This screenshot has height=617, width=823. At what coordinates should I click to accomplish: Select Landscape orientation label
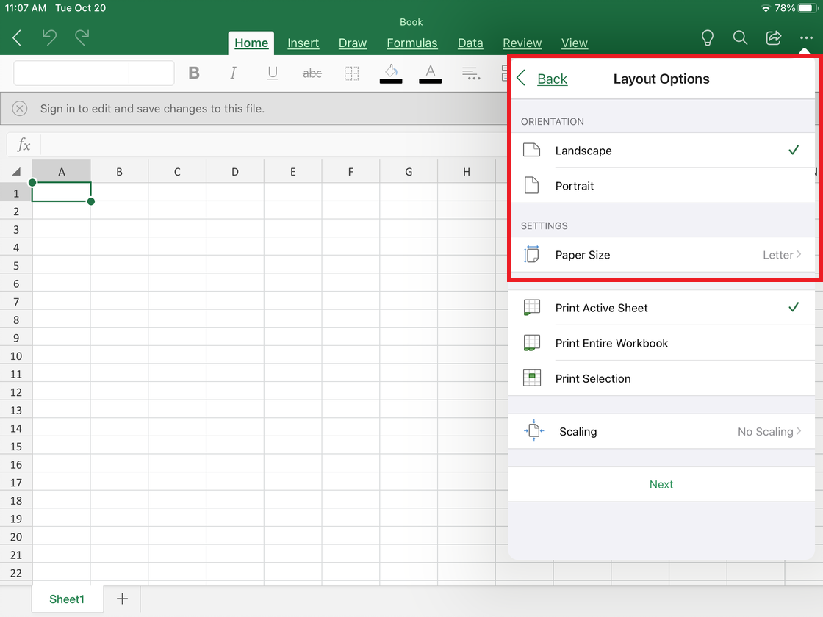pyautogui.click(x=583, y=151)
